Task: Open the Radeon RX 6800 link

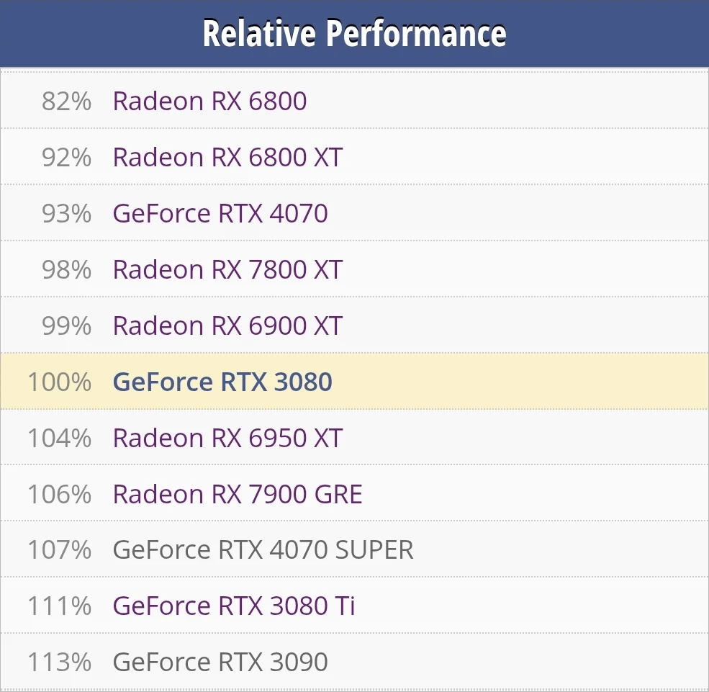Action: [x=209, y=102]
